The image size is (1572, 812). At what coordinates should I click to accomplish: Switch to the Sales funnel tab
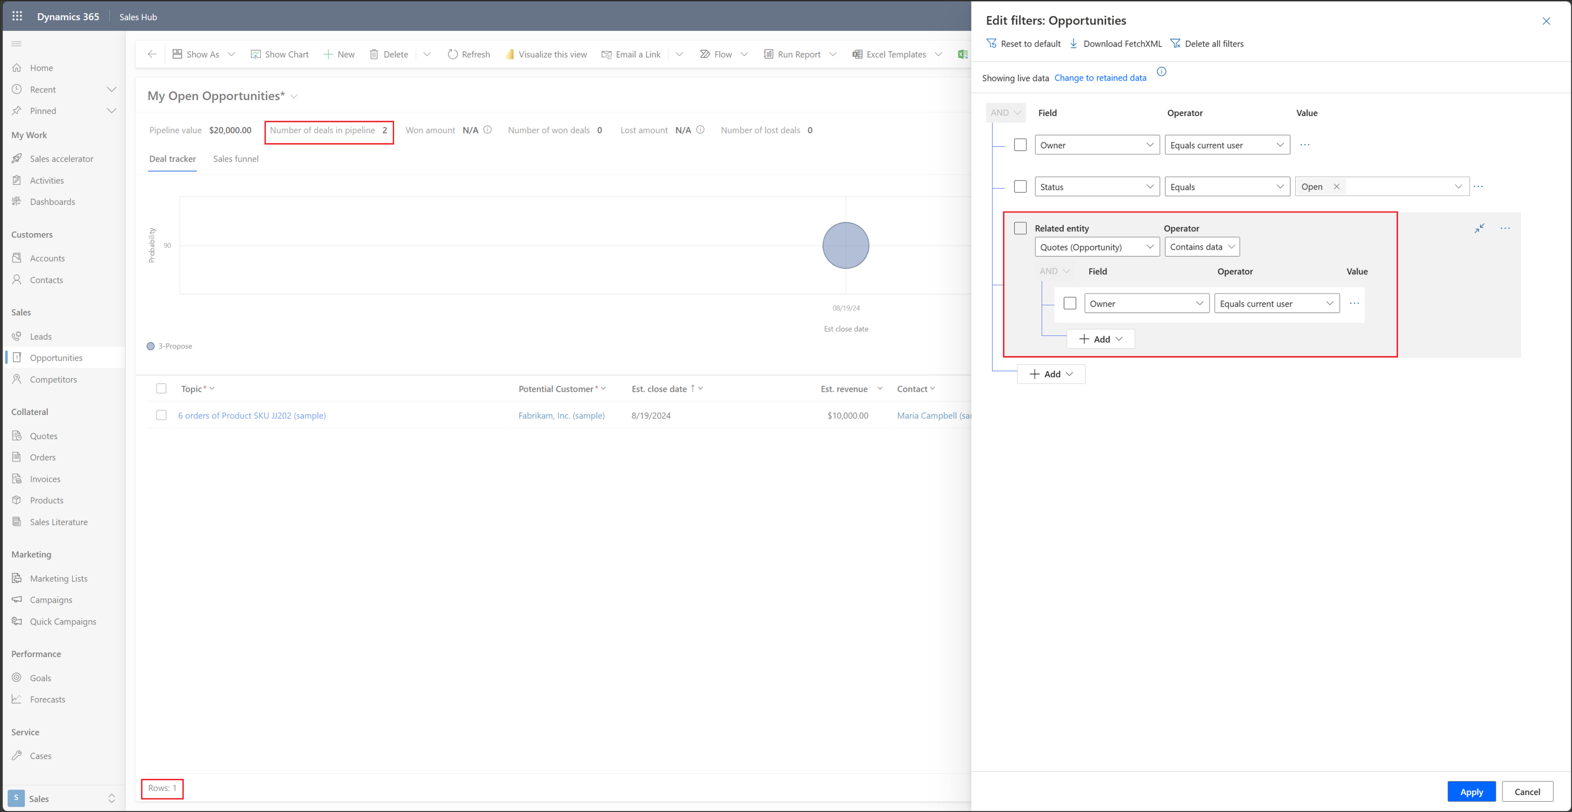(234, 159)
